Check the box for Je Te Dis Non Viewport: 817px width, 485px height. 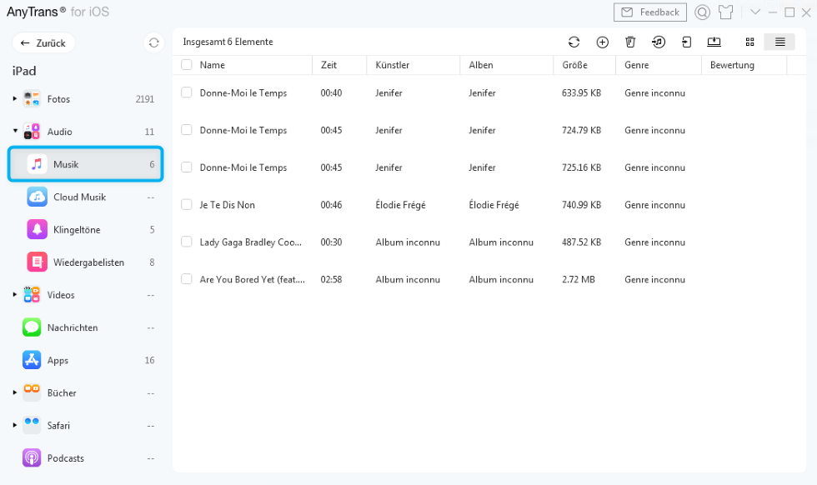click(x=187, y=205)
